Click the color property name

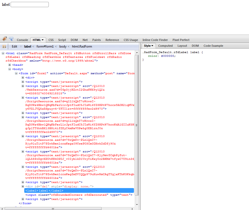tap(153, 56)
